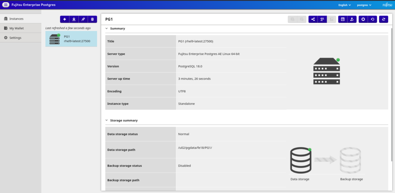Restart the PG1 instance

click(x=372, y=19)
